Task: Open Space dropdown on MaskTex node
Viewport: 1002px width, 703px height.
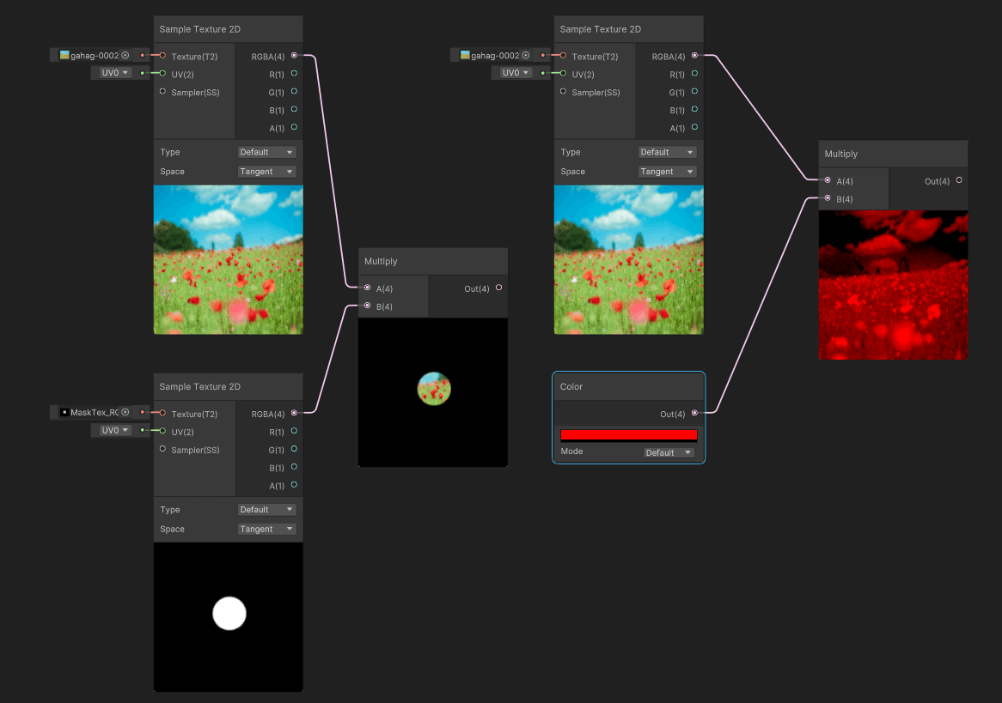Action: [x=266, y=529]
